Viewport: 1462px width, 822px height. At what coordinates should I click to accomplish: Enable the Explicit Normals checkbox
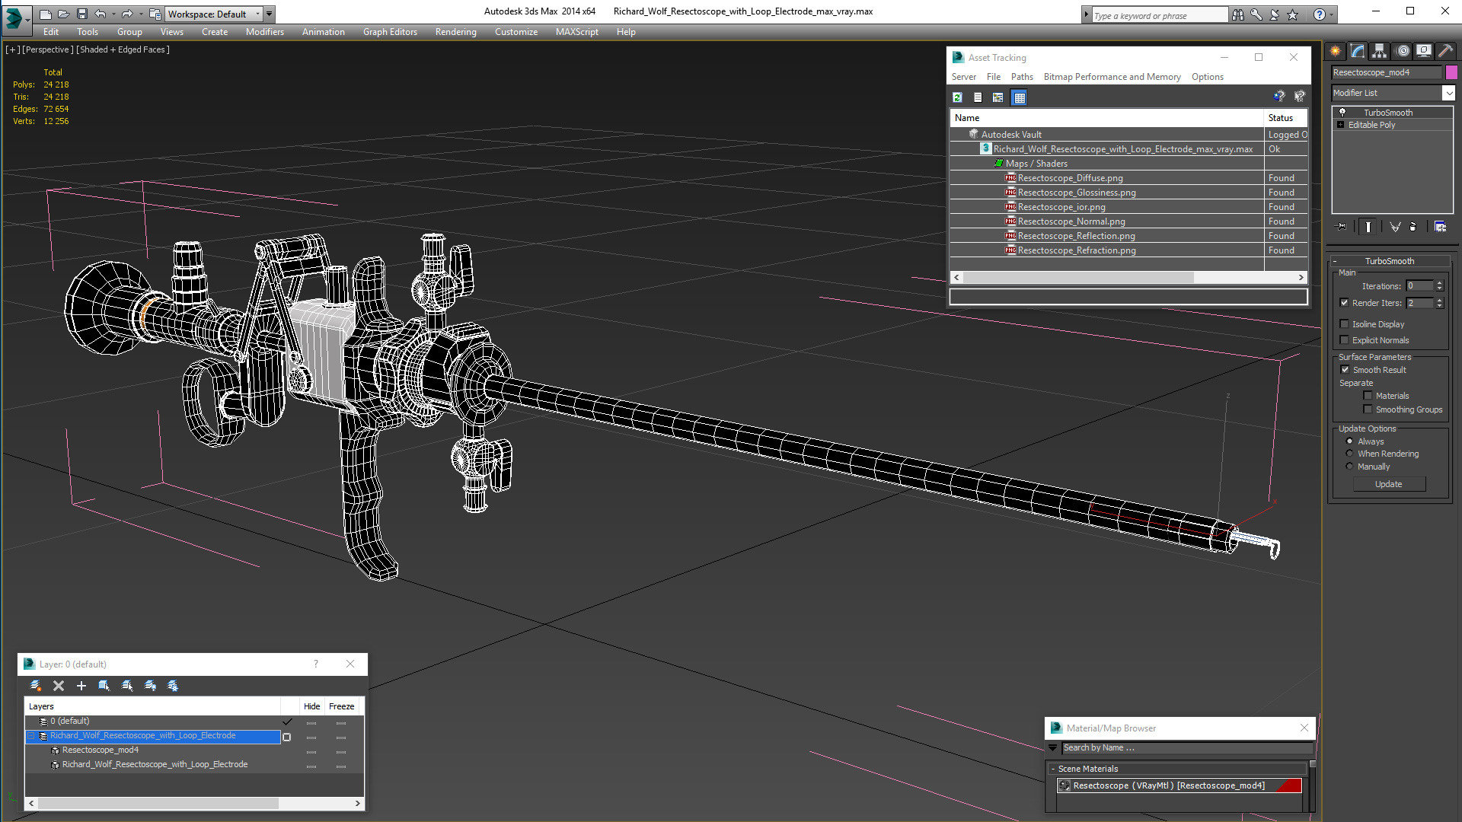pos(1345,340)
